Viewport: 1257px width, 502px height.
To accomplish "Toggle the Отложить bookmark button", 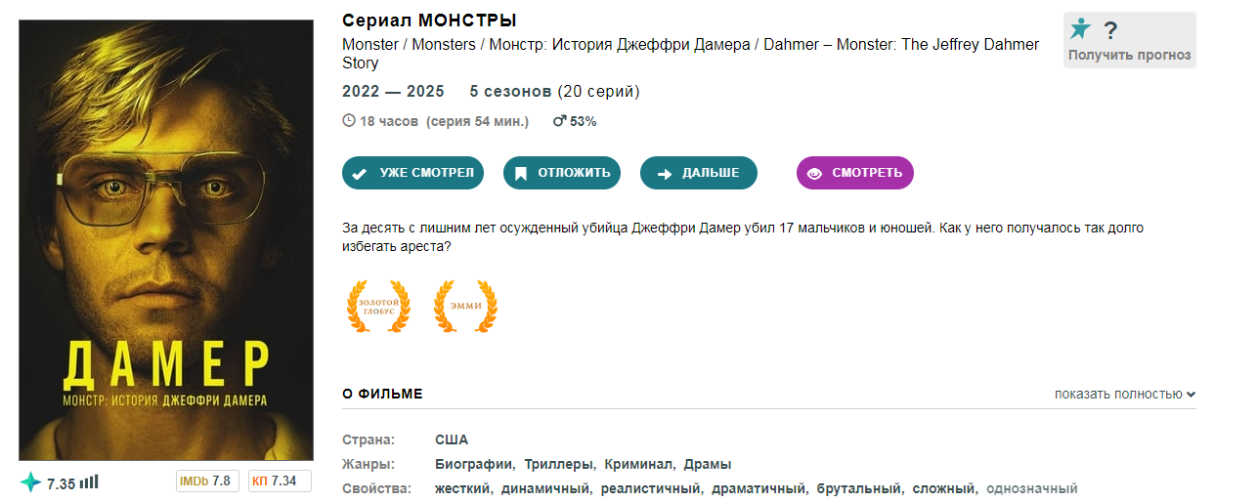I will click(563, 173).
